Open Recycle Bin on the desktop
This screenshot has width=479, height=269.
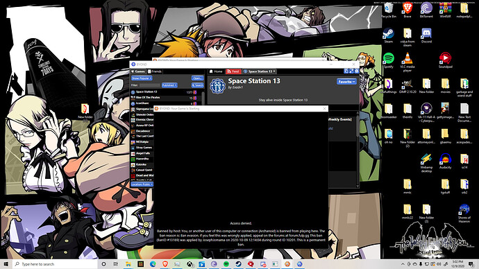pyautogui.click(x=389, y=10)
